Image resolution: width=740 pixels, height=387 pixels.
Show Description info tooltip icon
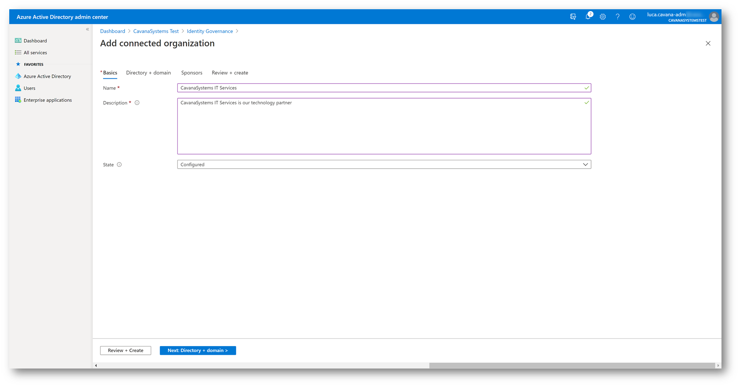coord(137,103)
